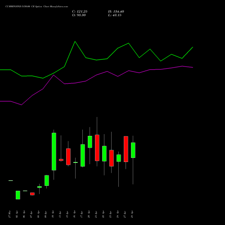Screen dimensions: 225x225
Task: Select the red candle on 23 Apr
Action: click(112, 158)
